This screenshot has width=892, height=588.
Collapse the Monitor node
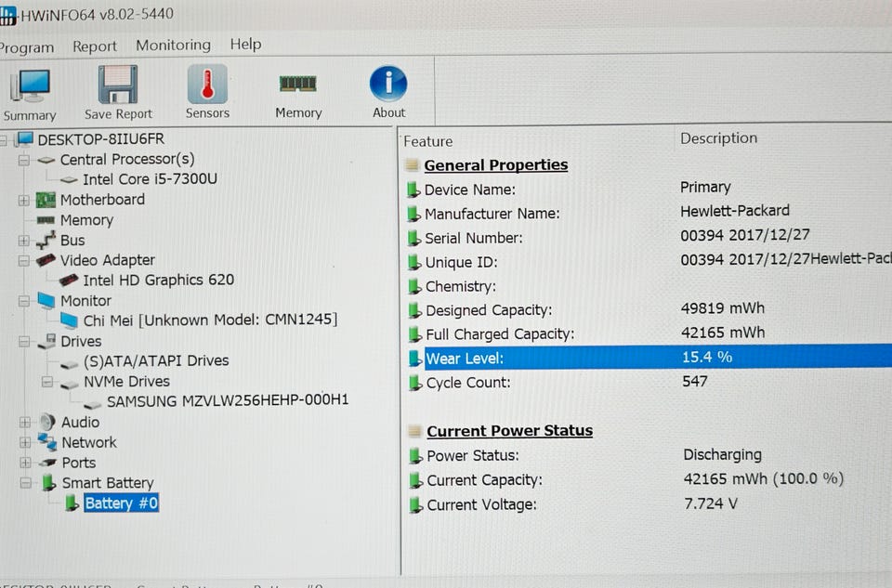(24, 301)
